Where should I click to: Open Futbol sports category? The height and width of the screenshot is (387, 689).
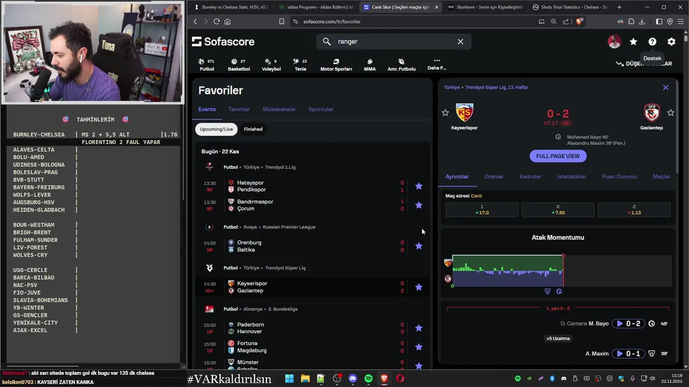pyautogui.click(x=207, y=65)
